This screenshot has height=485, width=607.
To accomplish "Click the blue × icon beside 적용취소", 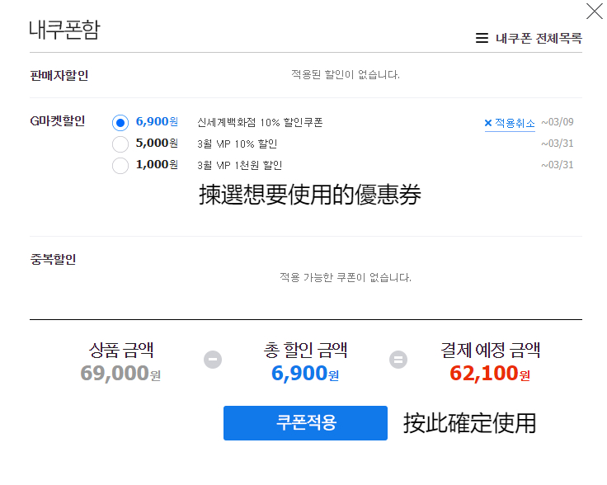I will [x=488, y=123].
